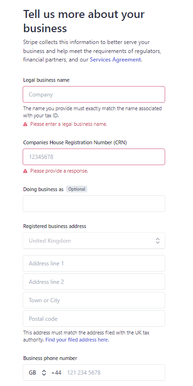Focus the Town or City field
The height and width of the screenshot is (386, 193).
[x=94, y=300]
